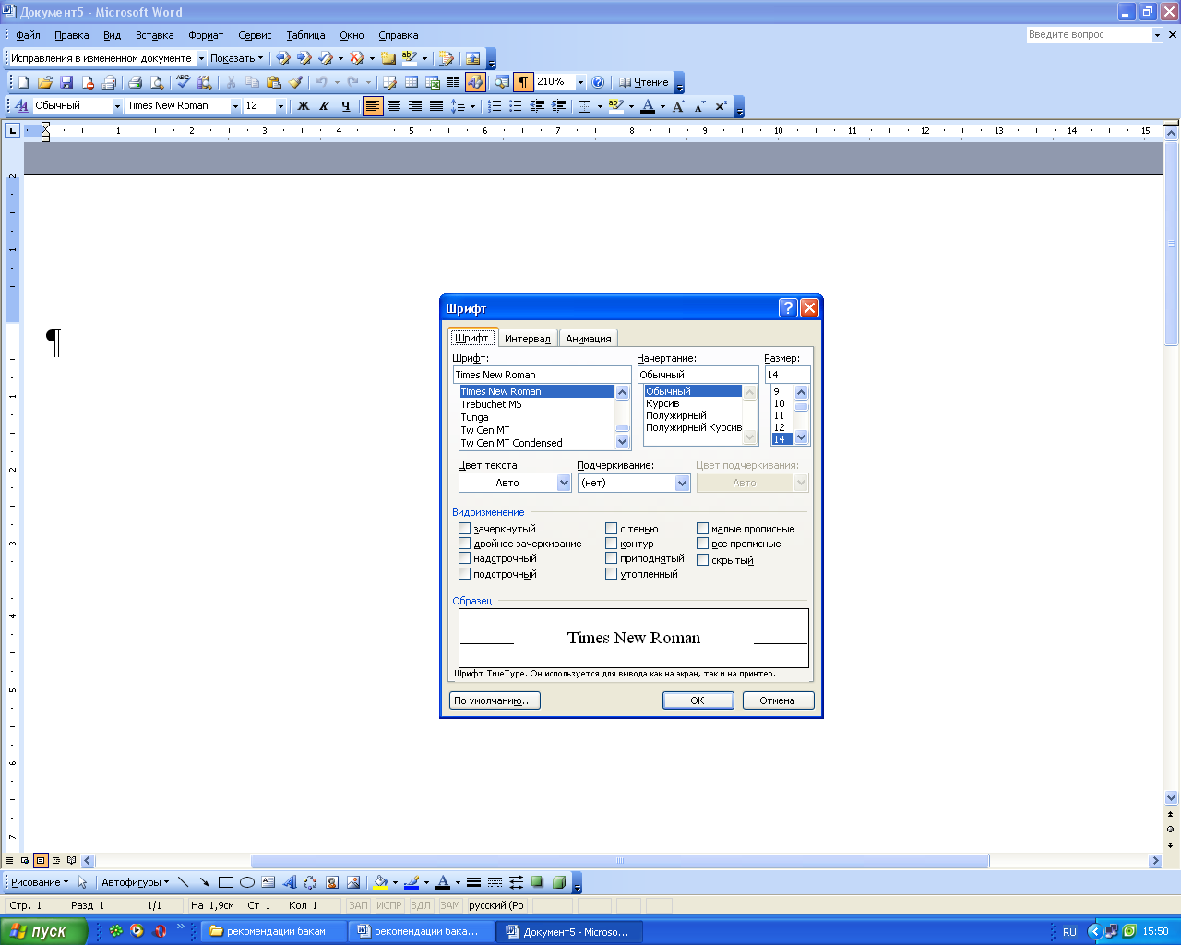Click the Italic (К) icon

(x=324, y=106)
